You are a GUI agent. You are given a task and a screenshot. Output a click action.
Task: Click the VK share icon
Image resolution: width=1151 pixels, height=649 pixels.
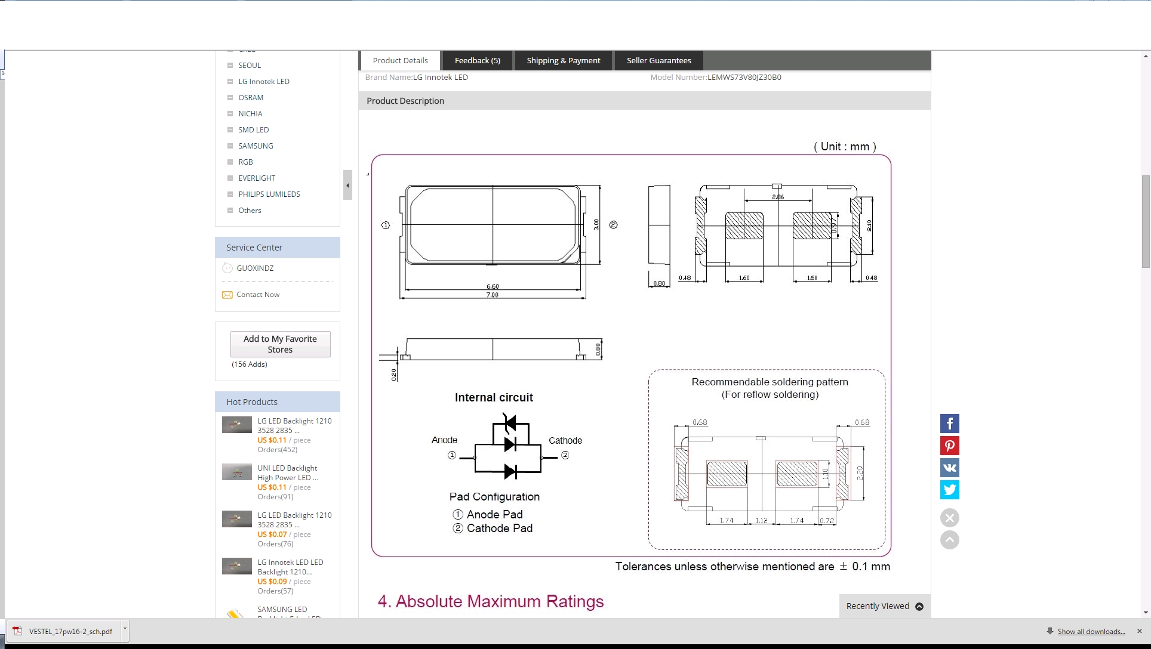(949, 468)
